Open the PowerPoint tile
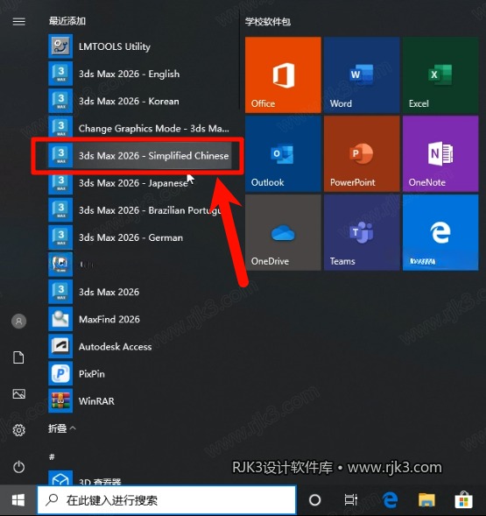 coord(362,153)
